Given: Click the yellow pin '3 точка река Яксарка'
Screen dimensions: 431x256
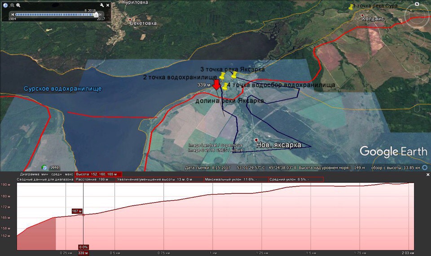Looking at the screenshot, I should point(233,74).
